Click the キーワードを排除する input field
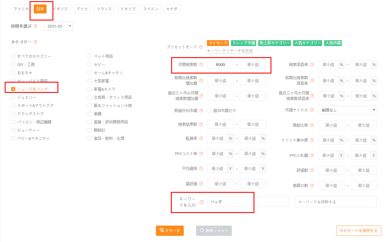Viewport: 386px width, 242px height. point(336,202)
